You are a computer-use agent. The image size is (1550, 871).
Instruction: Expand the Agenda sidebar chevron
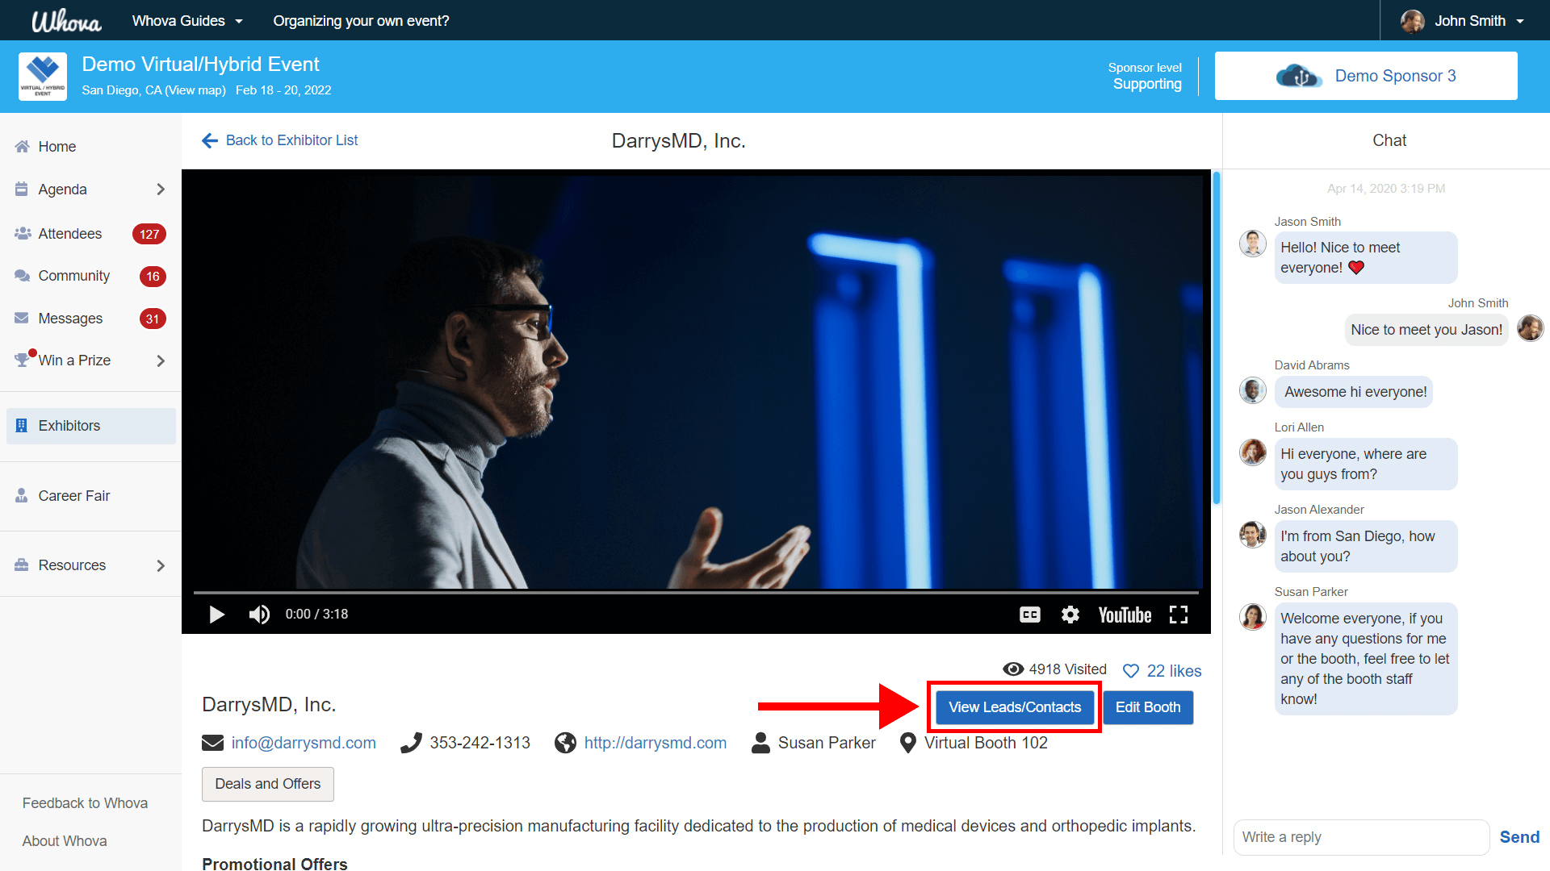coord(161,190)
